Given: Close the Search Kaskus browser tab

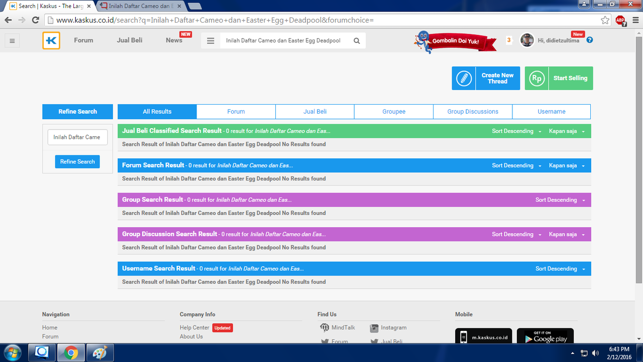Looking at the screenshot, I should point(89,6).
